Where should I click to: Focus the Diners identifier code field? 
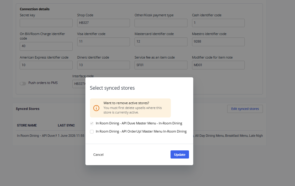pyautogui.click(x=104, y=65)
